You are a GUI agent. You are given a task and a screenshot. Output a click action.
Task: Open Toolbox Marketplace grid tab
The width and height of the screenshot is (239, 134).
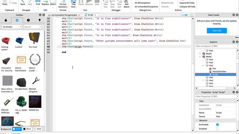pos(17,20)
